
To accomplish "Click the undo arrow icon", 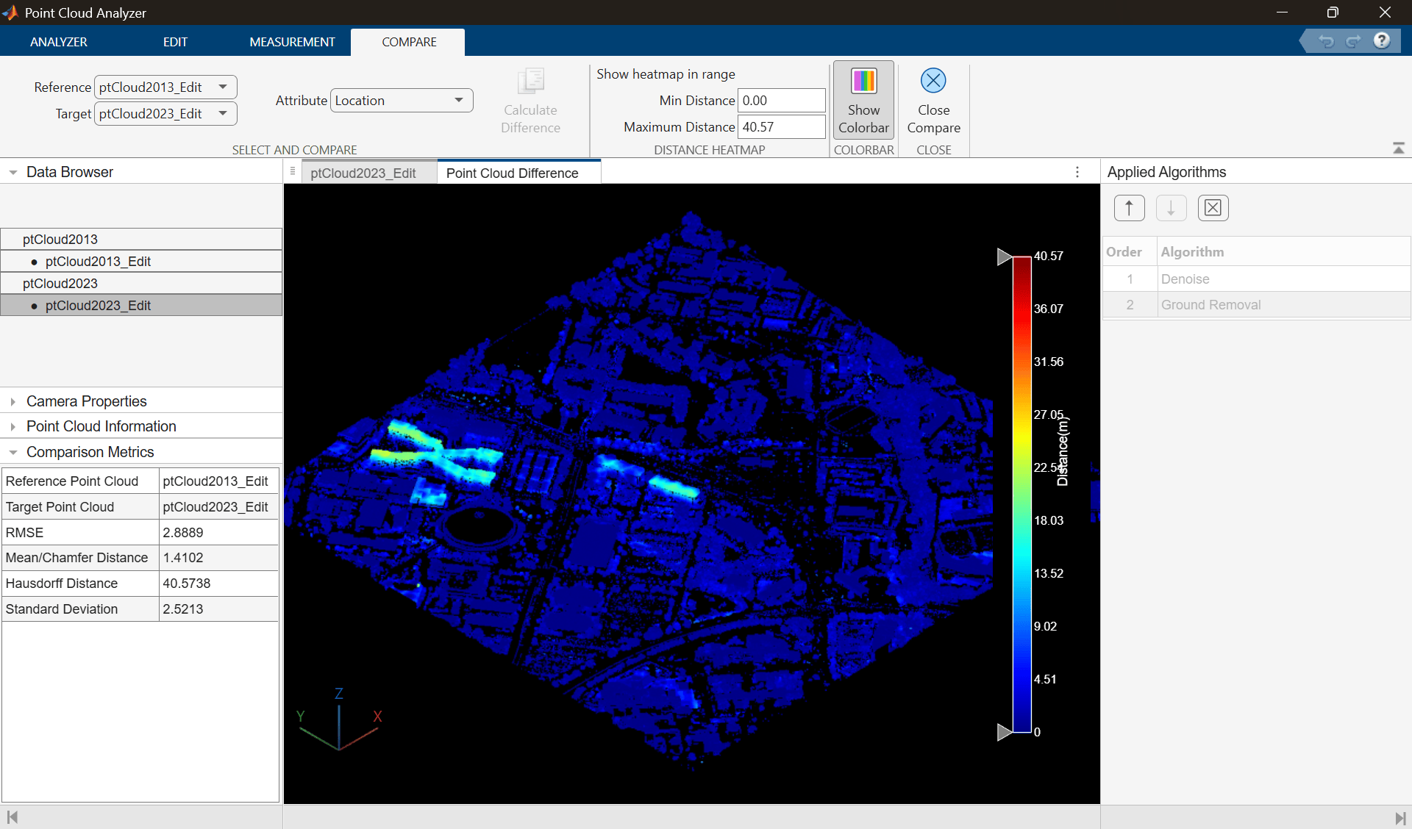I will click(1326, 41).
